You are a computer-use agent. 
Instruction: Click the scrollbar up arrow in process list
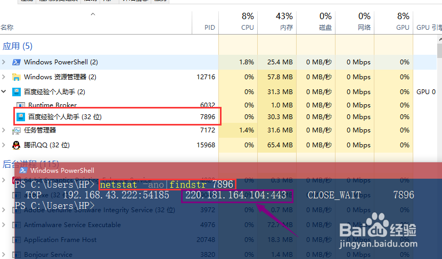440,40
